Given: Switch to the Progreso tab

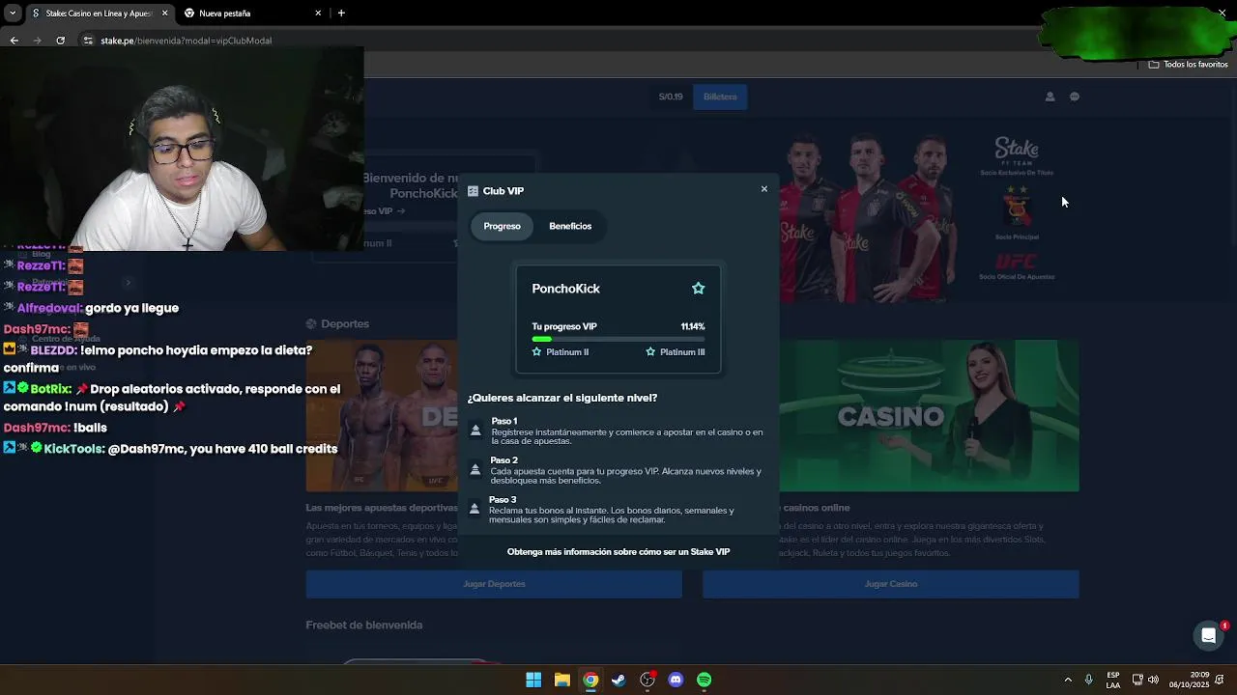Looking at the screenshot, I should (502, 226).
